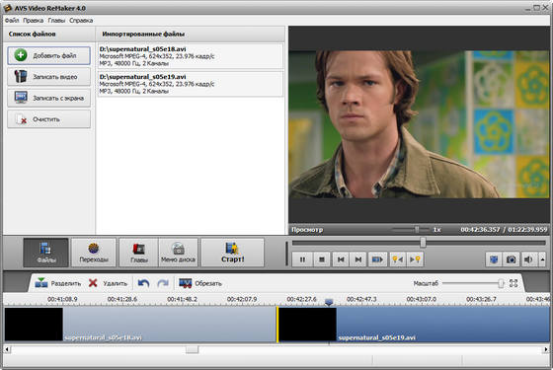Viewport: 553px width, 370px height.
Task: Open the Переходы transitions section
Action: click(94, 253)
